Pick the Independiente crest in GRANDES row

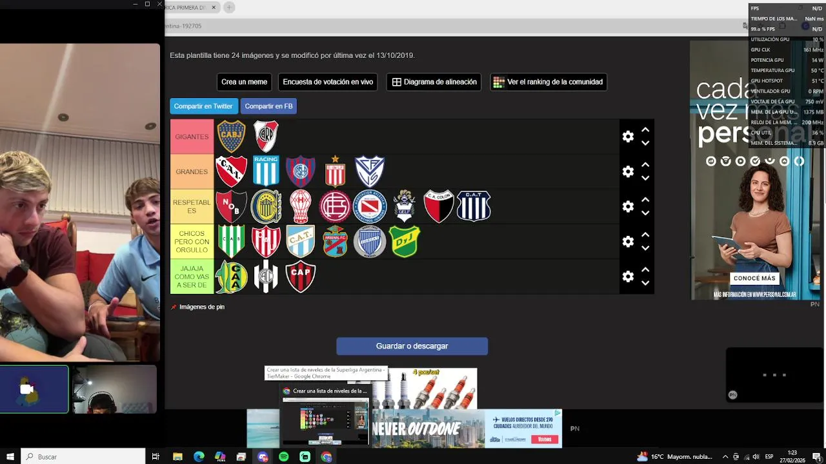(x=231, y=171)
